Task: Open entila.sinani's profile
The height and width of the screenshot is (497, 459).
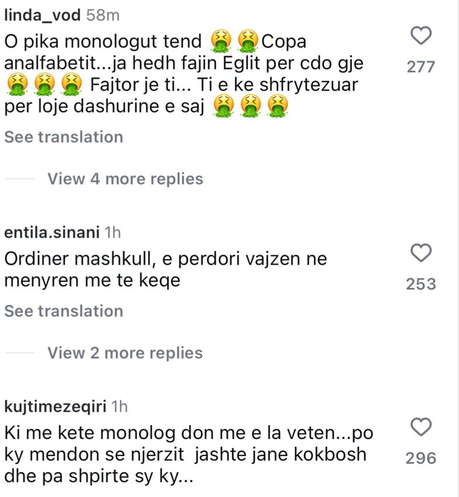Action: click(50, 232)
